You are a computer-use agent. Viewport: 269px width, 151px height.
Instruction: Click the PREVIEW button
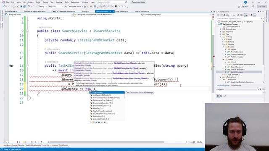pyautogui.click(x=262, y=6)
